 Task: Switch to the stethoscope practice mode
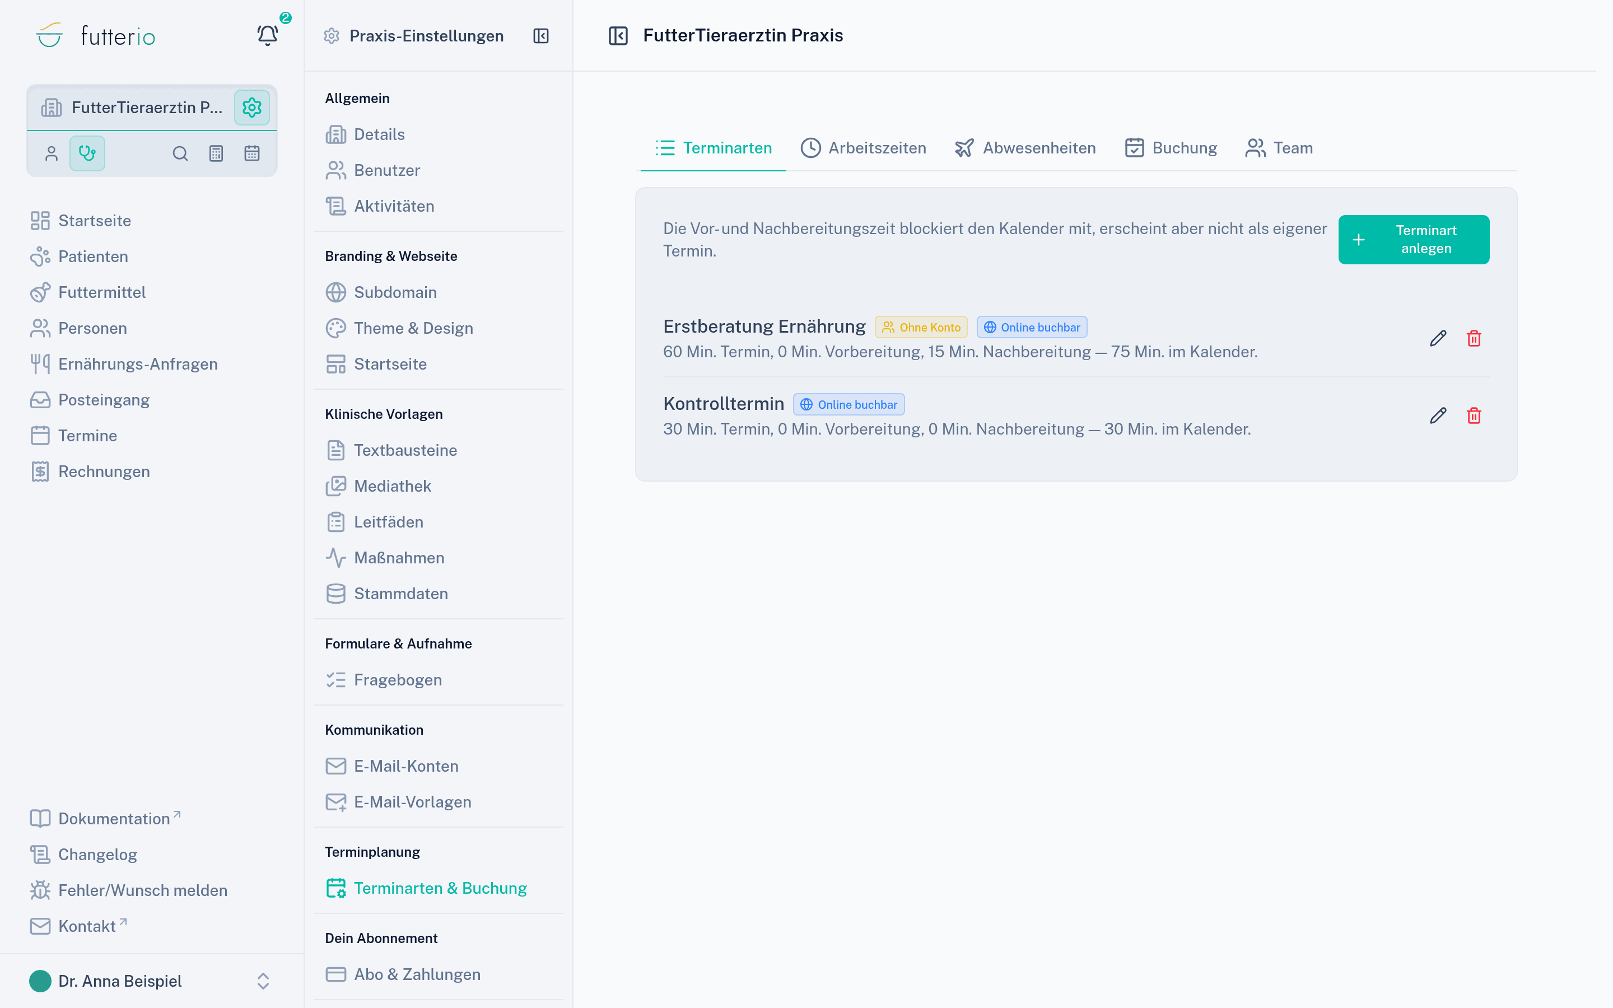(x=87, y=153)
